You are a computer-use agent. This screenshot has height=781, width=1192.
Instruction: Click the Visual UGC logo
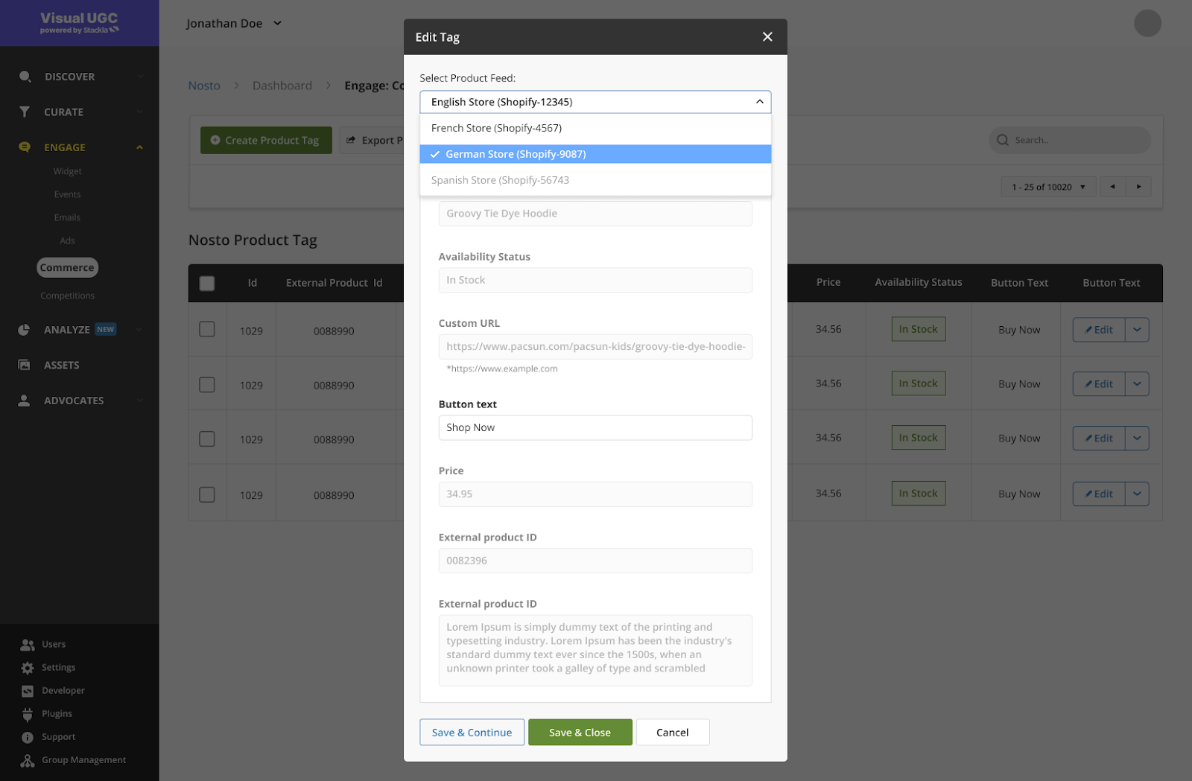[79, 23]
